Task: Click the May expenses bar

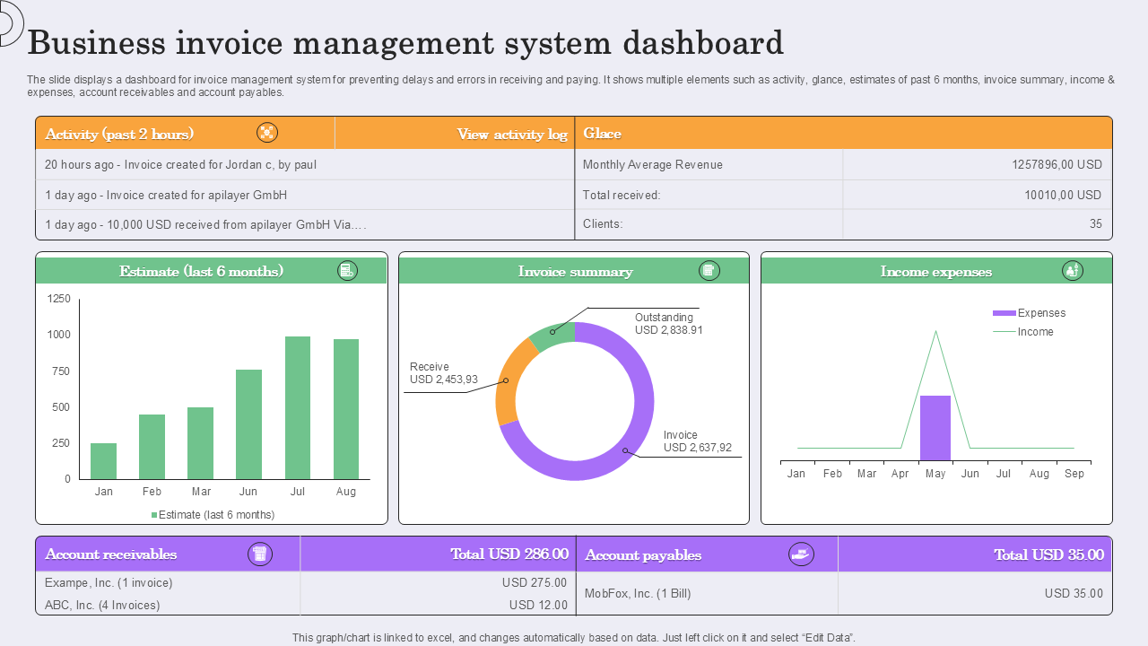Action: pos(935,428)
